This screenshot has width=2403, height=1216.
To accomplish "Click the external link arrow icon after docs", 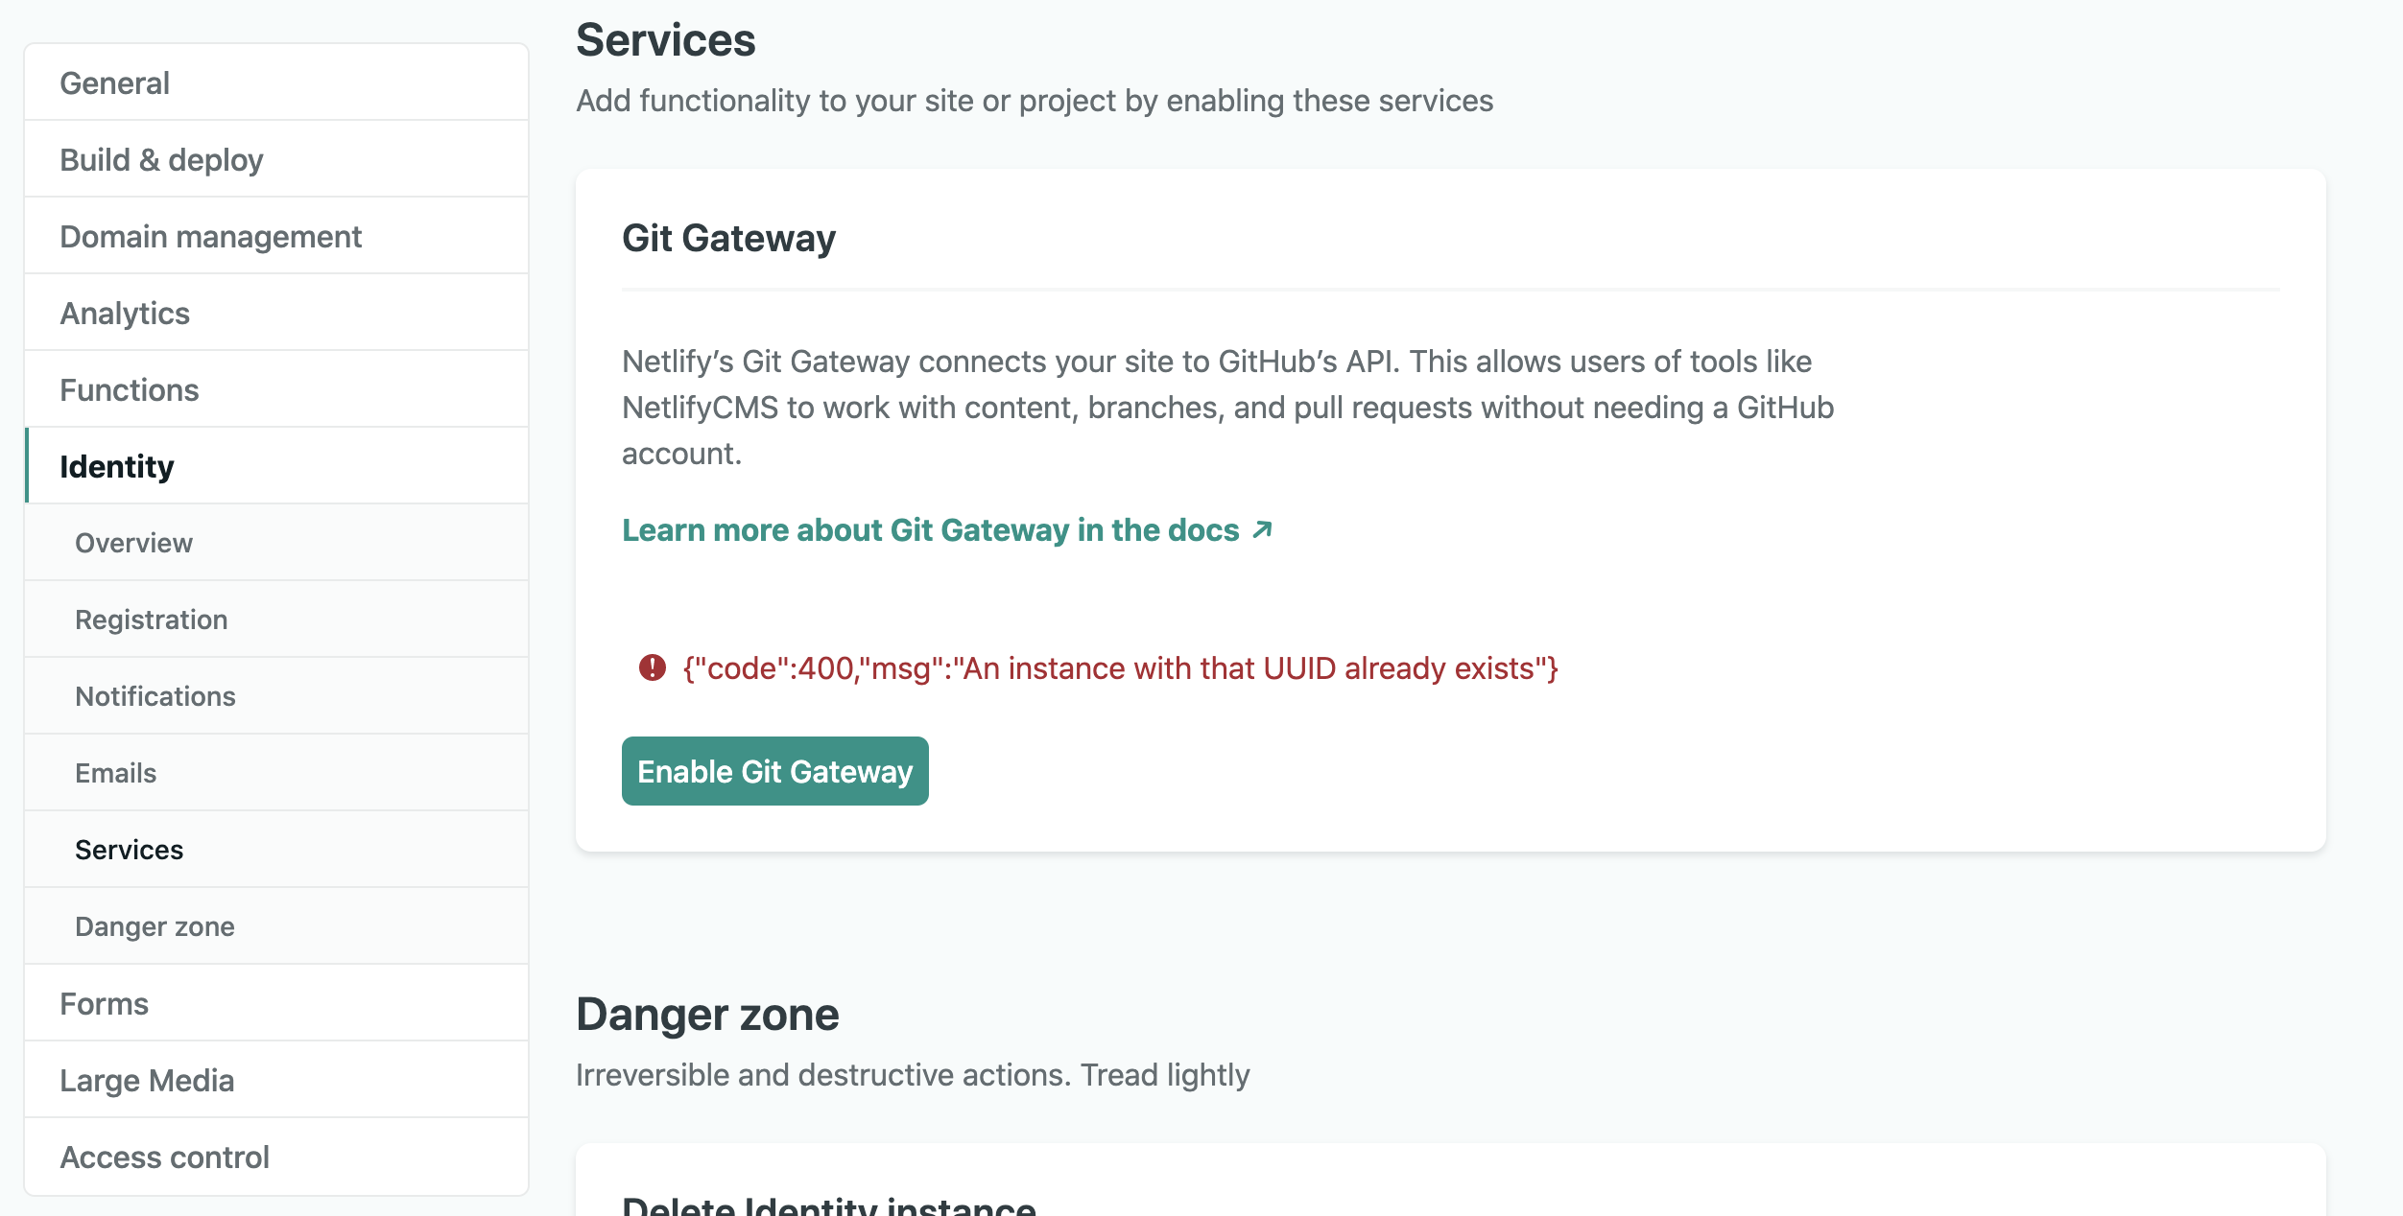I will point(1263,529).
